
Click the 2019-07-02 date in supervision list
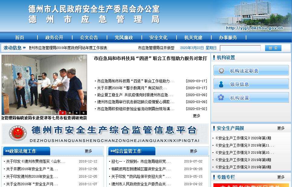coord(193,161)
